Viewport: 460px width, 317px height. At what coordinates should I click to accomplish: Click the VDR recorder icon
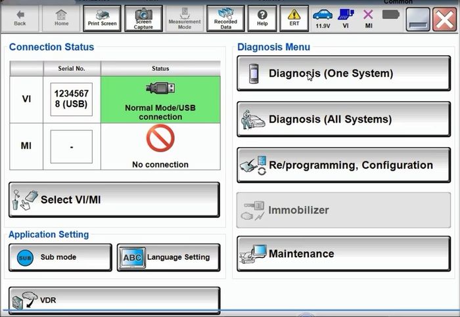point(25,301)
